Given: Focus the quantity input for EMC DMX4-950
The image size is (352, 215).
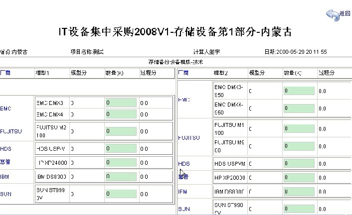Looking at the screenshot, I should coord(299,108).
